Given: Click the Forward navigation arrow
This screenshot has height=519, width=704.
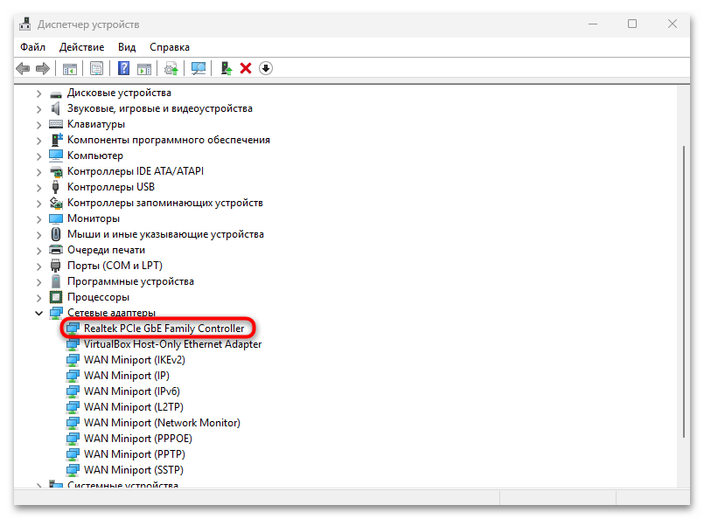Looking at the screenshot, I should 42,68.
